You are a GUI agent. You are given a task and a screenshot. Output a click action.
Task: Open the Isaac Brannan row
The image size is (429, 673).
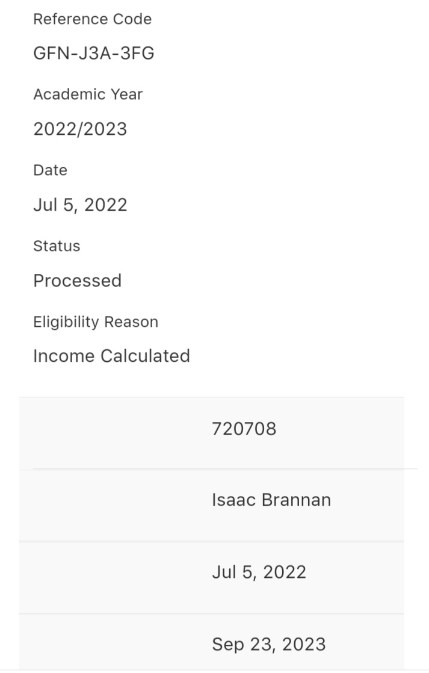coord(212,505)
